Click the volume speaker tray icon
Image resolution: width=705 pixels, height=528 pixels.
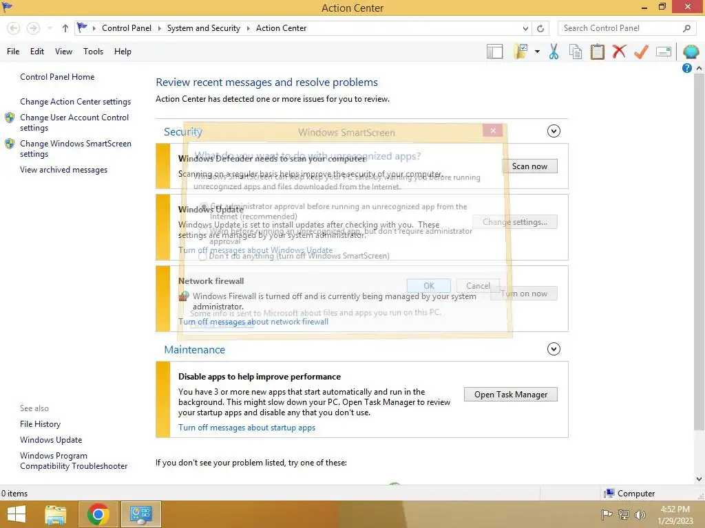point(640,514)
